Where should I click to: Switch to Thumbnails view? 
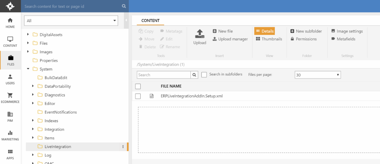click(x=269, y=39)
